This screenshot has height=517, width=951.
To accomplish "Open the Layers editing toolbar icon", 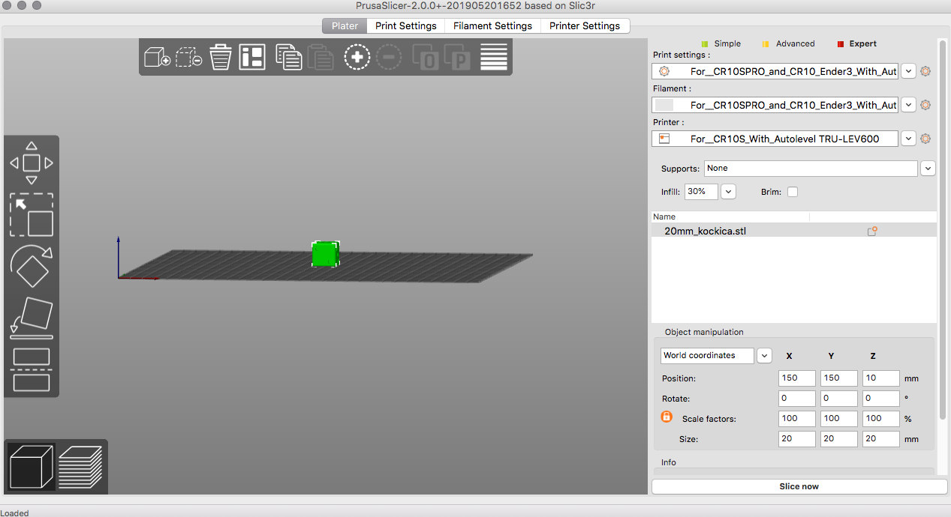I will [x=494, y=58].
